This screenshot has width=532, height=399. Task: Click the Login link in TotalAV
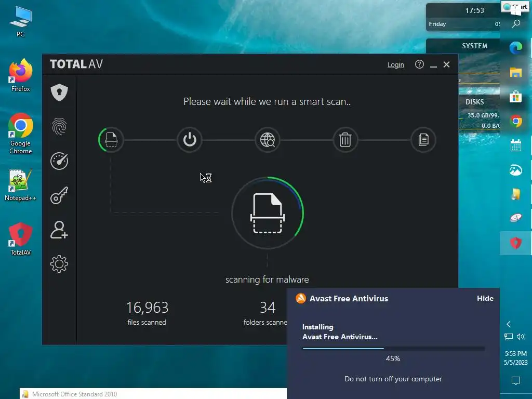point(395,65)
